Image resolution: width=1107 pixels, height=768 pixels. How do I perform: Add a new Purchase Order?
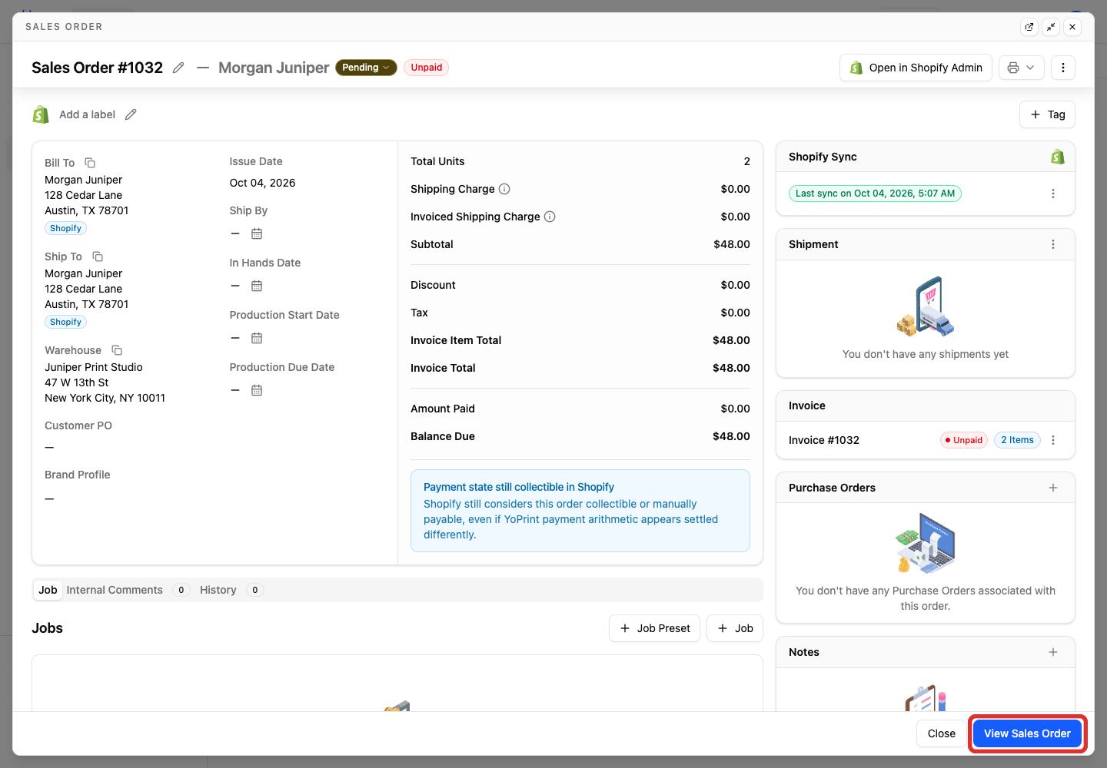[x=1053, y=488]
